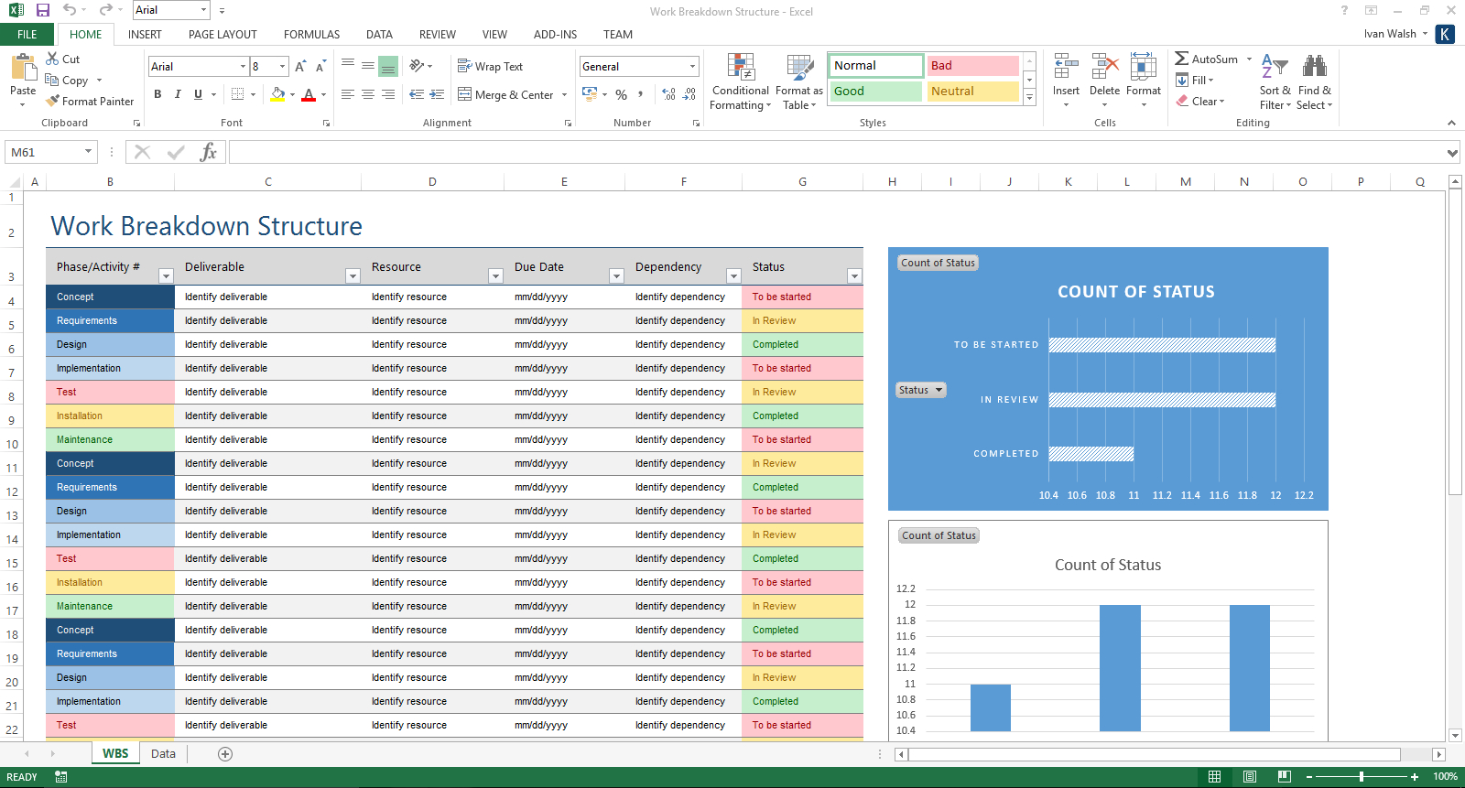
Task: Expand the Number Format General dropdown
Action: pos(692,67)
